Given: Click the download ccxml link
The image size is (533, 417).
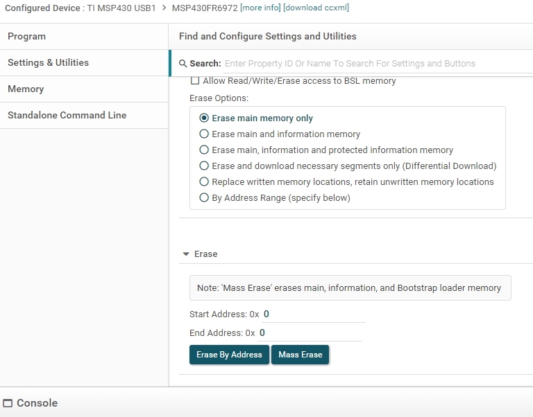Looking at the screenshot, I should 316,8.
